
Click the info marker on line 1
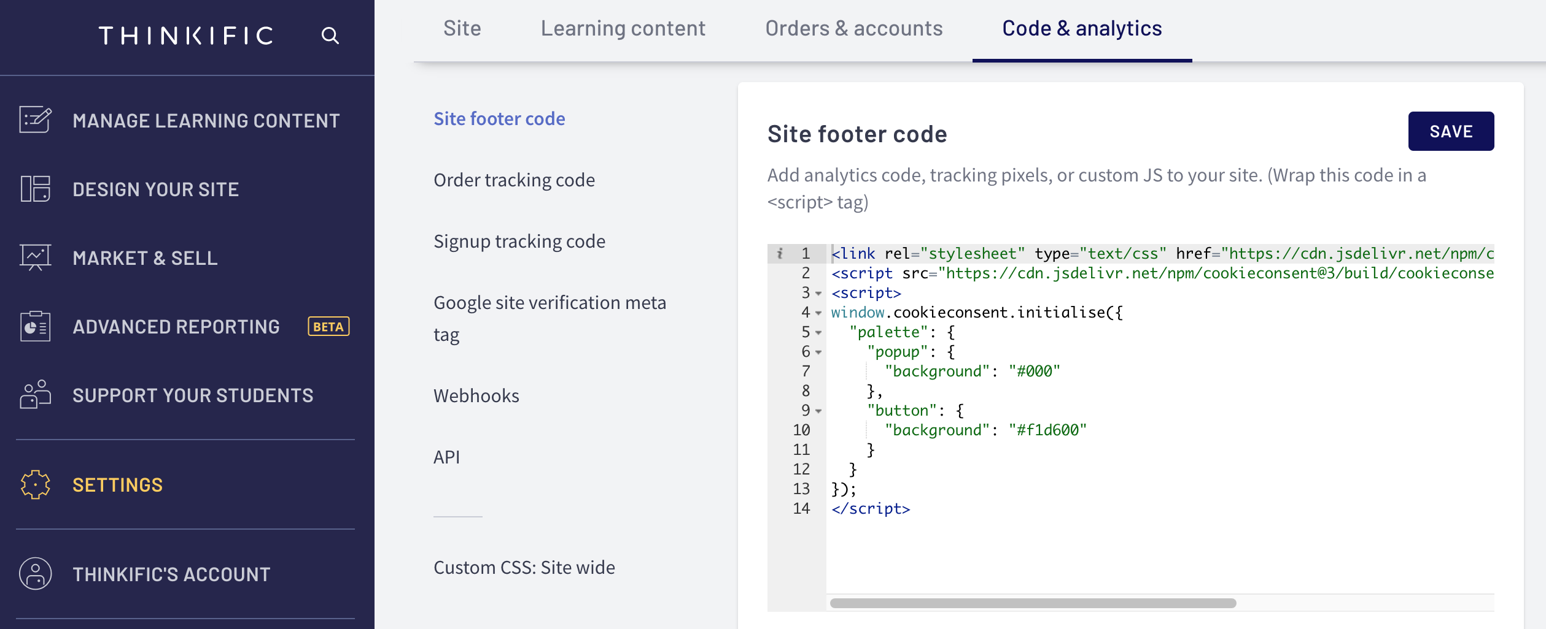coord(780,253)
